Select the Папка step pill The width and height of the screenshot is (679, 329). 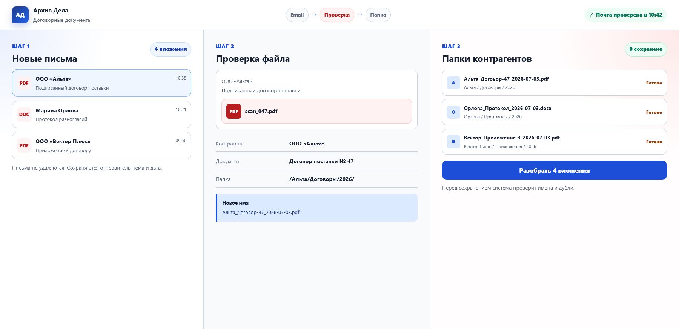[x=378, y=15]
